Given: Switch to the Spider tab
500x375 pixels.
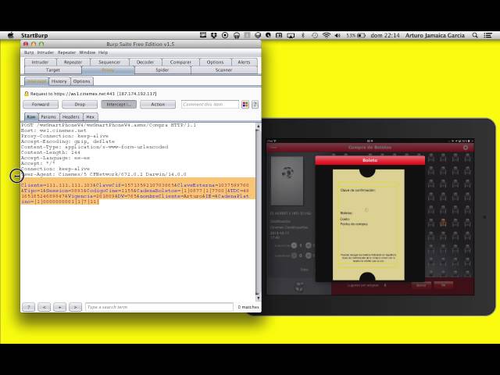Looking at the screenshot, I should [162, 70].
